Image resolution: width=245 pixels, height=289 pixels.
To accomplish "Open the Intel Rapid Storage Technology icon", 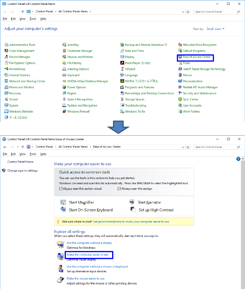I will pyautogui.click(x=180, y=69).
